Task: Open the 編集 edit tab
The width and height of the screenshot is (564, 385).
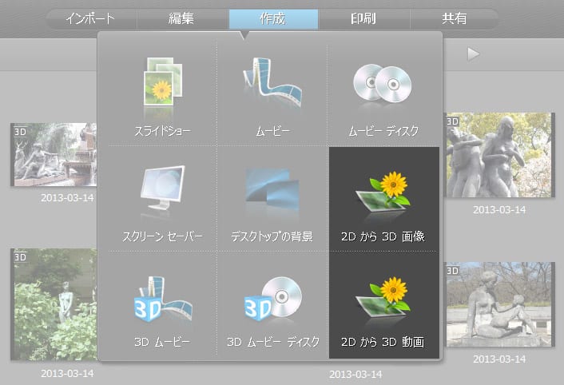Action: tap(182, 18)
